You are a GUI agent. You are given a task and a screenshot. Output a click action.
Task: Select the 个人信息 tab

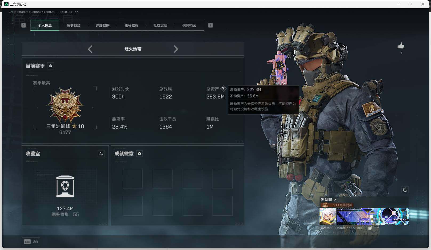(x=45, y=25)
